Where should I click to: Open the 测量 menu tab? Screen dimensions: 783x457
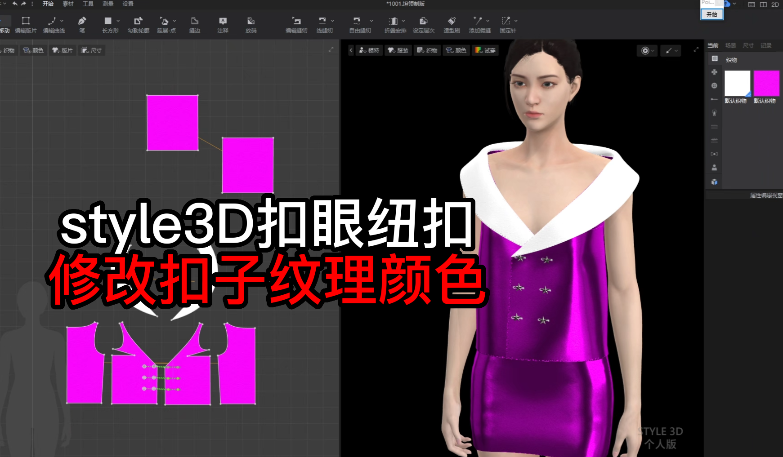(108, 4)
